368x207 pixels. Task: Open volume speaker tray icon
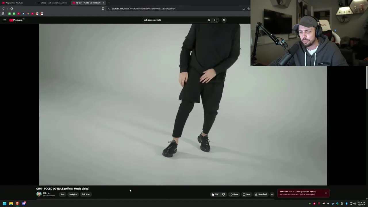[x=354, y=204]
